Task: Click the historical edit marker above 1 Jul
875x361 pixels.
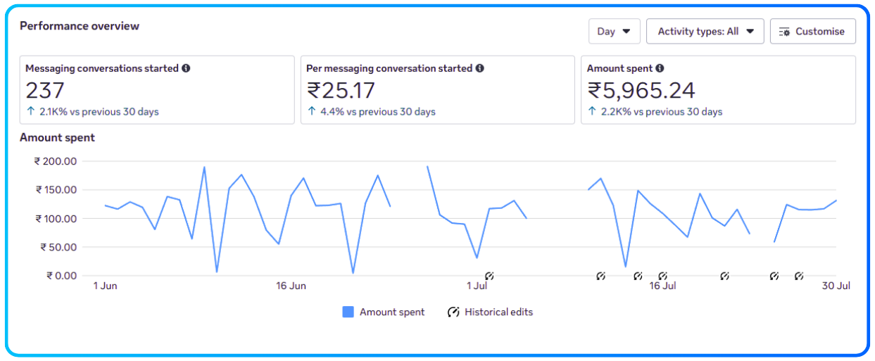Action: coord(489,276)
